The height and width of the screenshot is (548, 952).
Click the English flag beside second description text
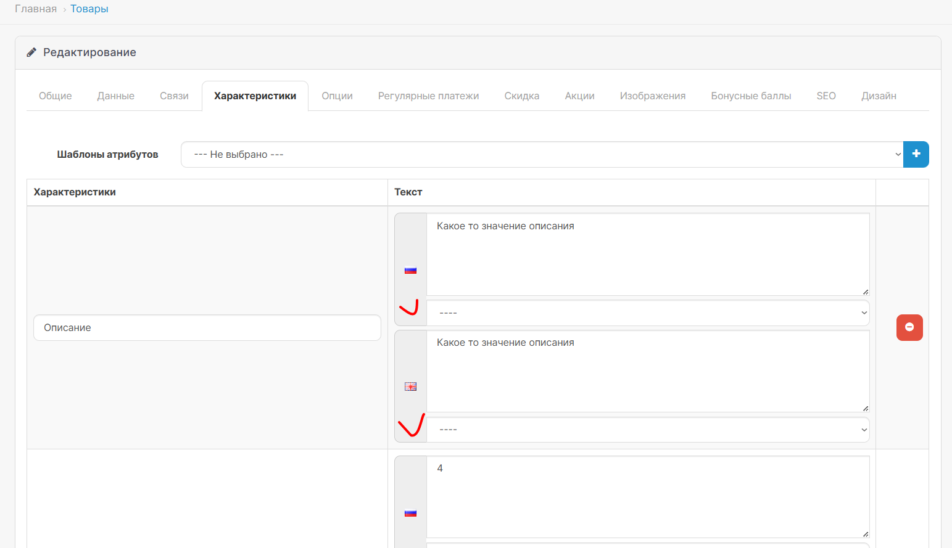click(410, 386)
